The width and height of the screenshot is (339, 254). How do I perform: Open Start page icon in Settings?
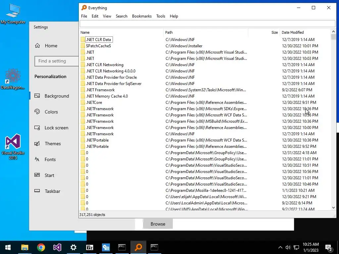pos(37,175)
